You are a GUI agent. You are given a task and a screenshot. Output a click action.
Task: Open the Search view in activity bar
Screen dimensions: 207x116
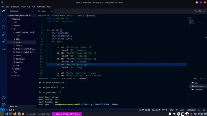4,19
